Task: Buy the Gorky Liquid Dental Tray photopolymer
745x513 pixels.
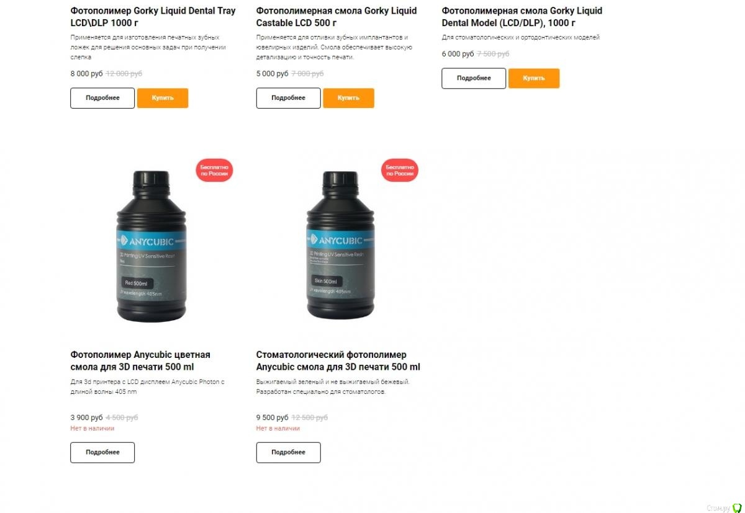Action: pyautogui.click(x=163, y=98)
